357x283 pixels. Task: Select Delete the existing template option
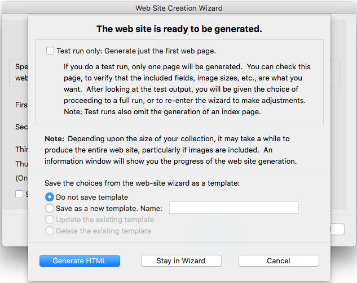pos(50,231)
